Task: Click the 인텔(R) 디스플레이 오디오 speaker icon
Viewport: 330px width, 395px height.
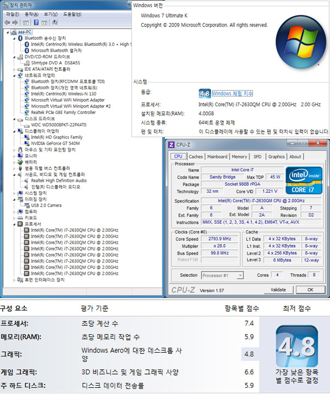Action: 26,187
